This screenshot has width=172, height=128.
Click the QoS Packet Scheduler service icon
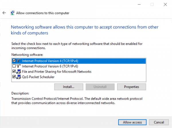tap(19, 77)
